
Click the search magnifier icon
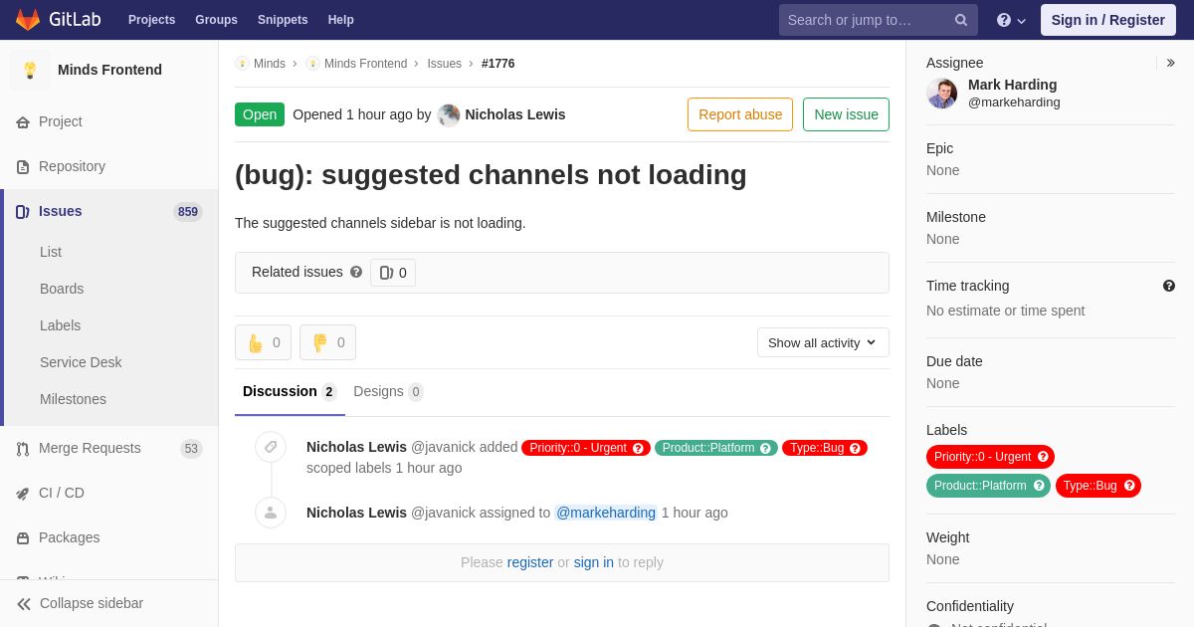[961, 20]
